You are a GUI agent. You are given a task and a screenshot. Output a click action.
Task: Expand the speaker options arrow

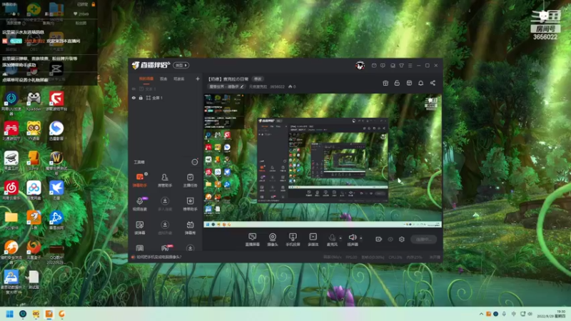coord(361,238)
